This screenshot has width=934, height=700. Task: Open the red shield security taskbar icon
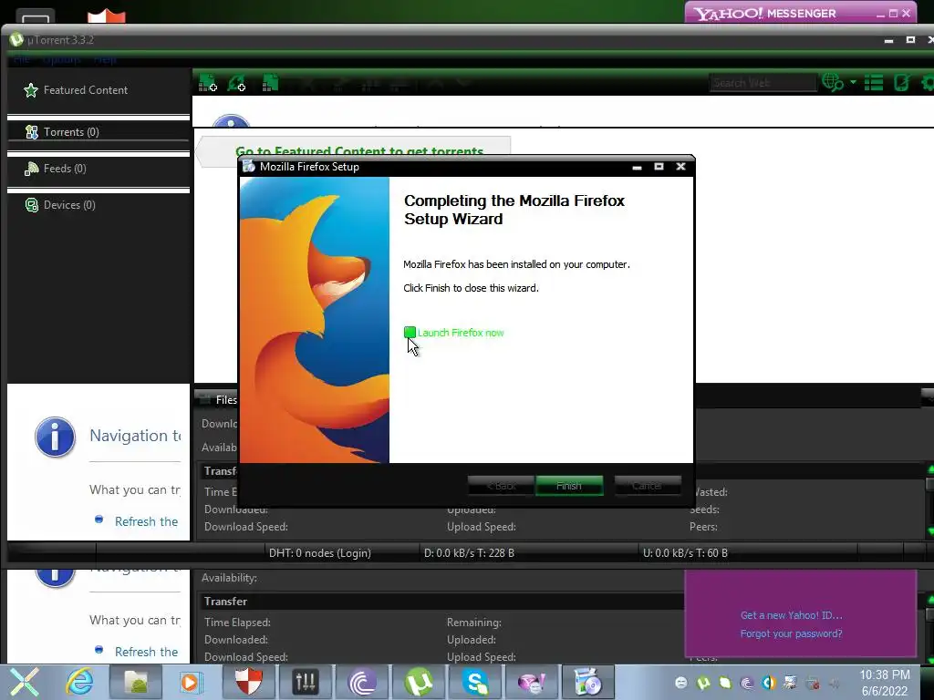(248, 682)
